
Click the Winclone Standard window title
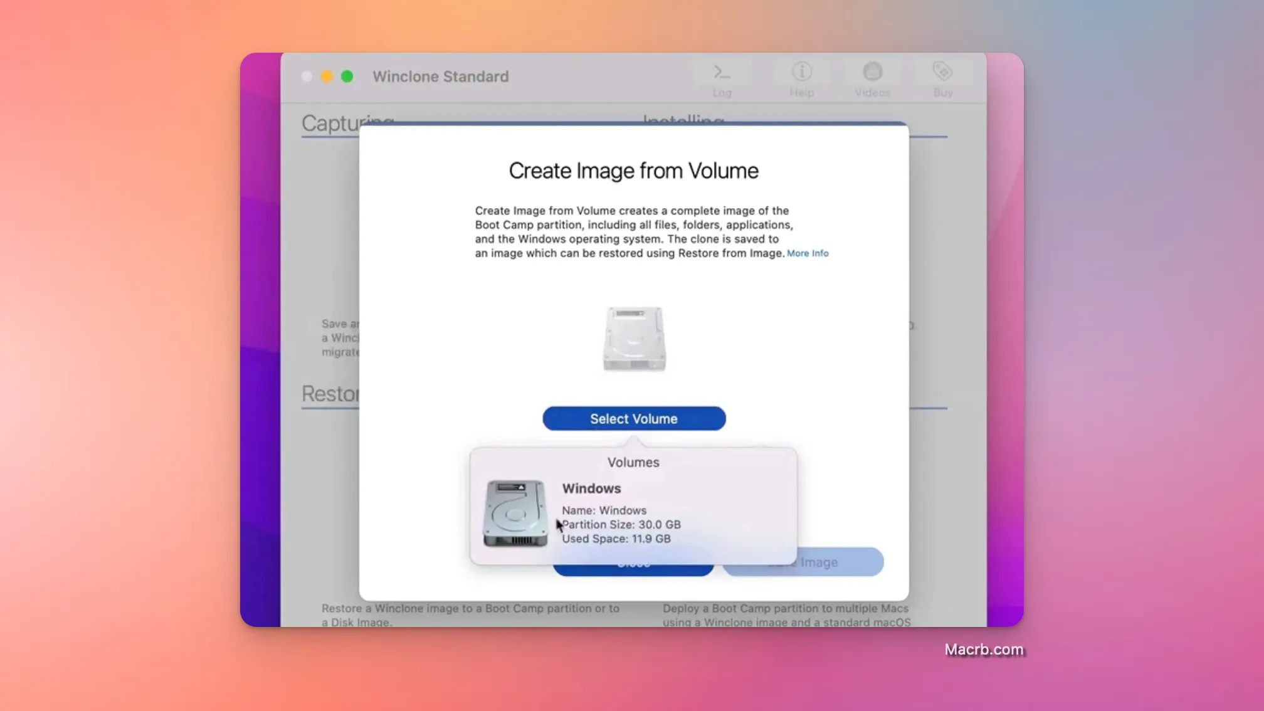441,76
